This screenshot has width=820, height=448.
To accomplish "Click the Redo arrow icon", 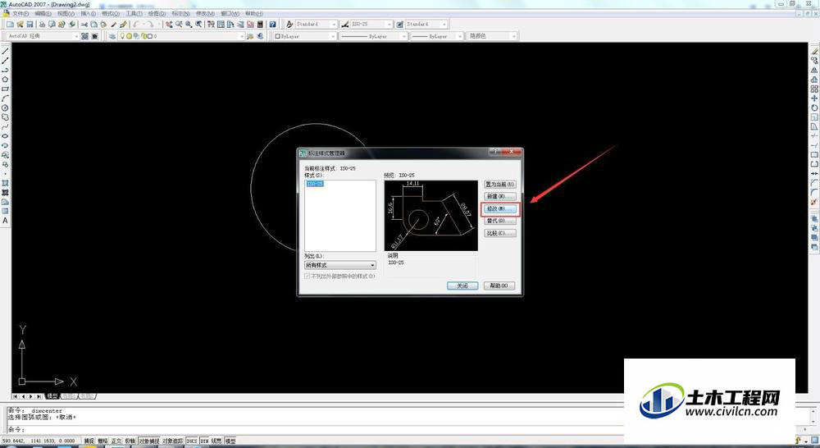I will (x=149, y=24).
